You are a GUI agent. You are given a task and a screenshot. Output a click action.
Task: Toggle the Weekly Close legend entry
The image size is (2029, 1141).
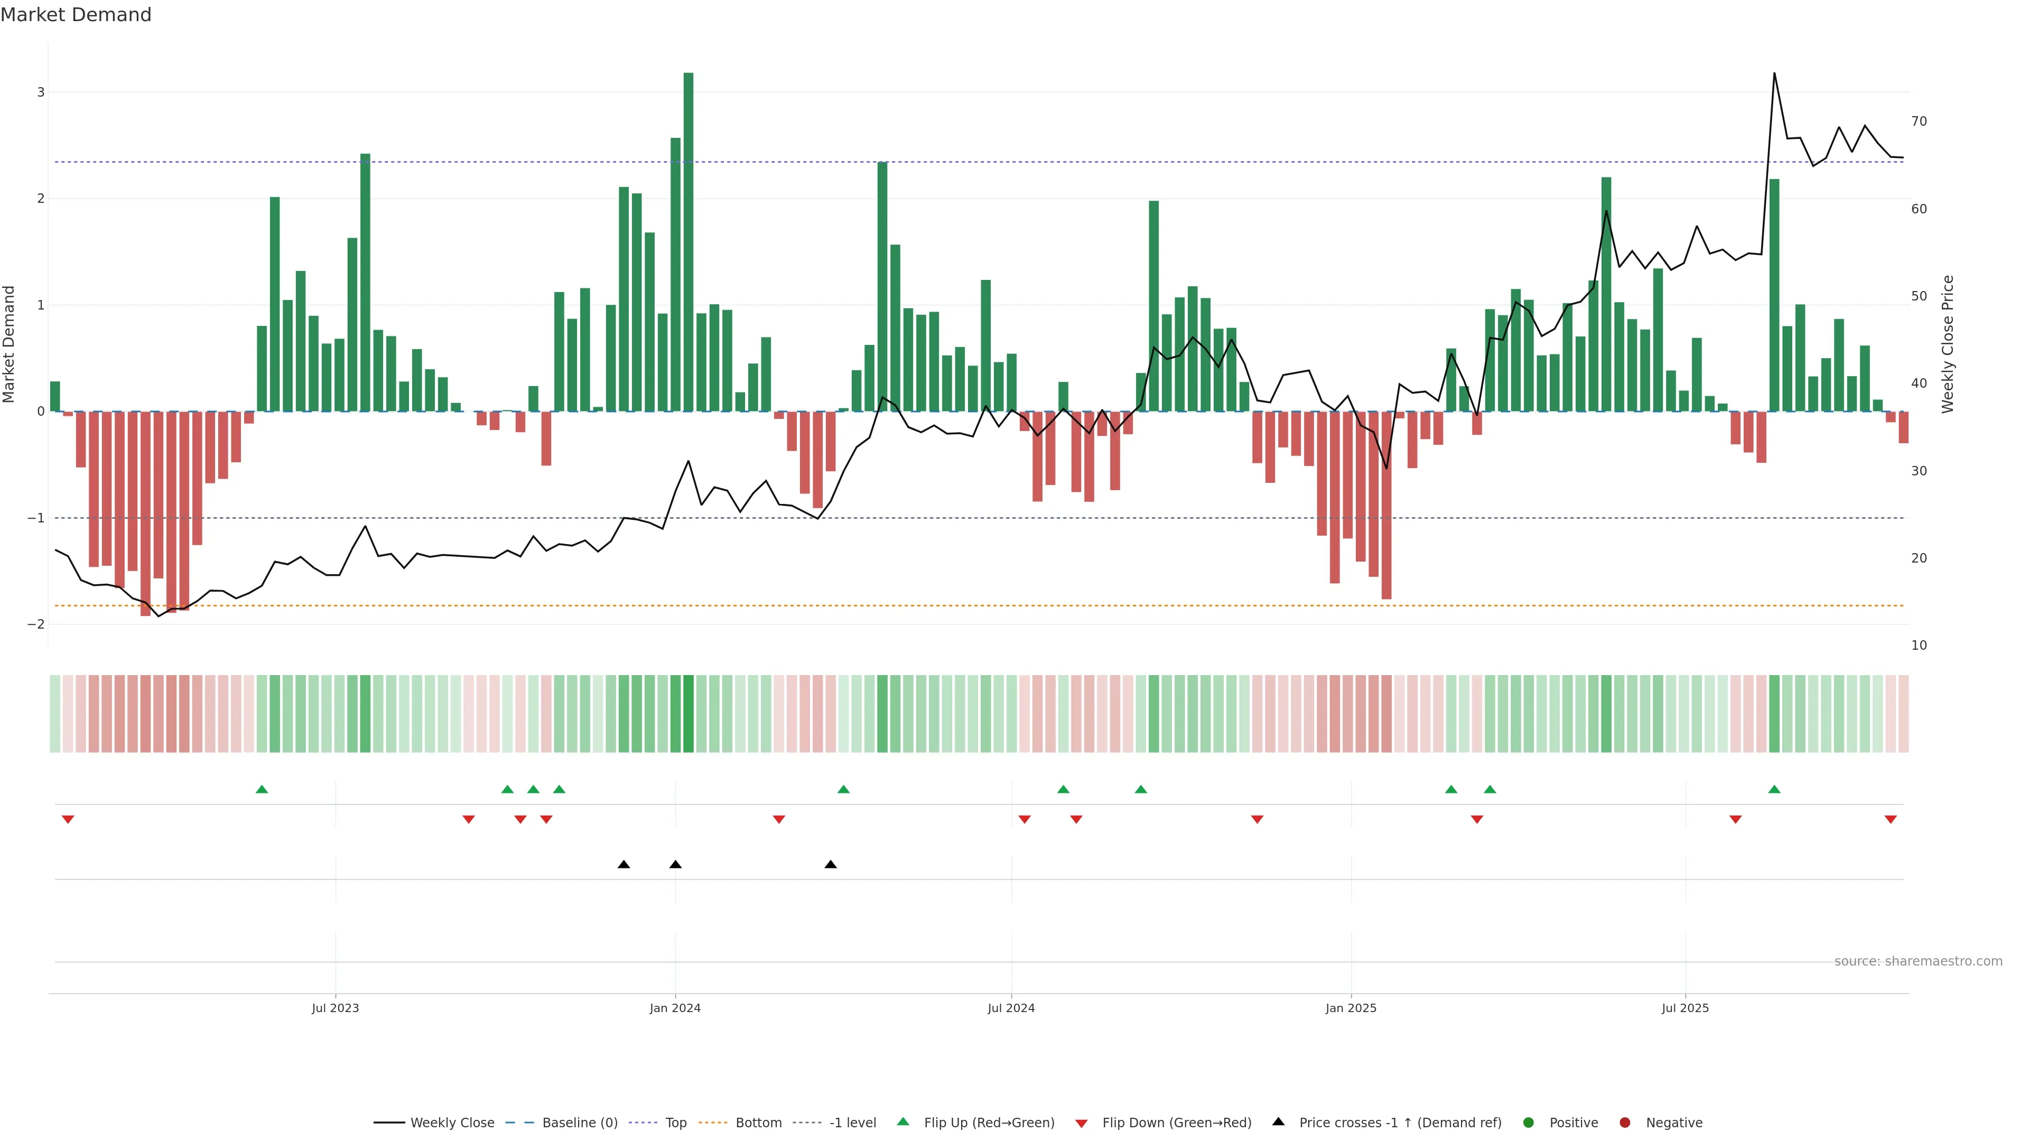451,1122
